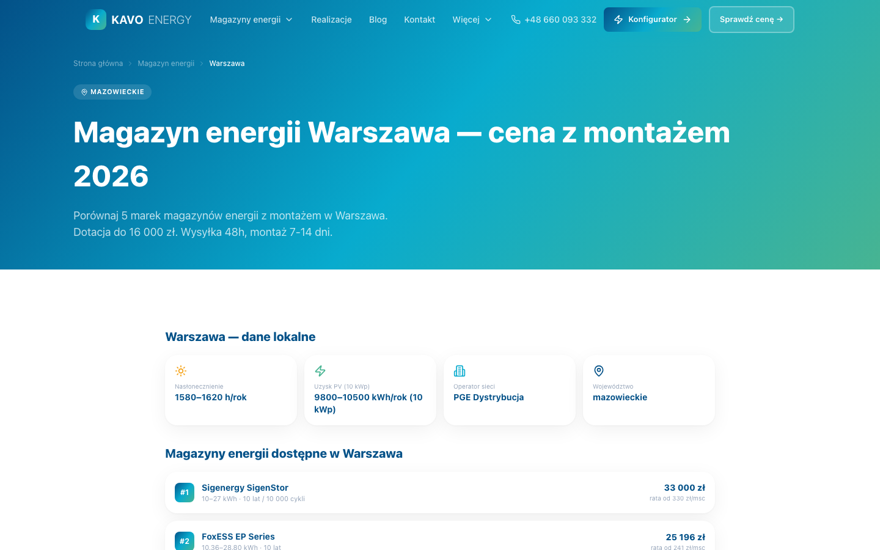The height and width of the screenshot is (550, 880).
Task: Click the location pin icon in MAZOWIECKIE badge
Action: tap(84, 92)
